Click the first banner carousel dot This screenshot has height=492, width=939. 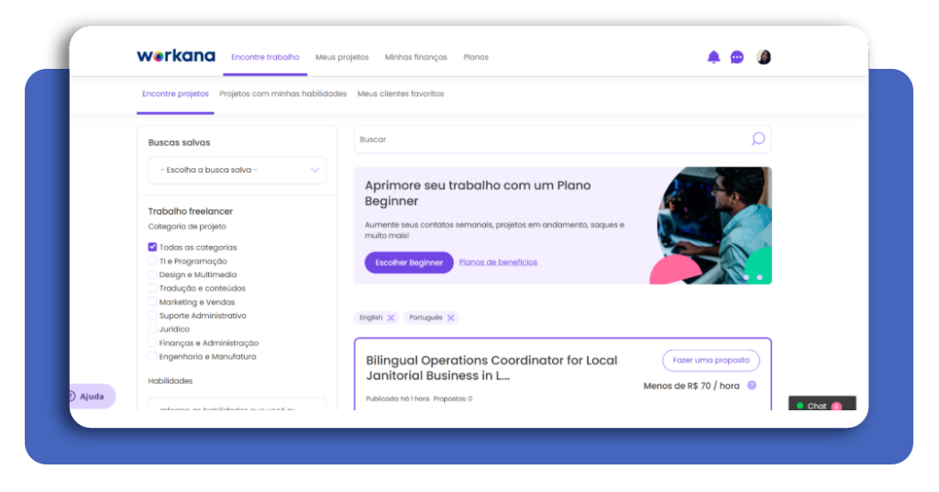pyautogui.click(x=746, y=277)
